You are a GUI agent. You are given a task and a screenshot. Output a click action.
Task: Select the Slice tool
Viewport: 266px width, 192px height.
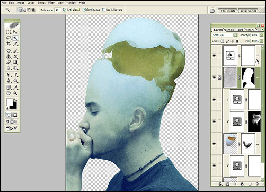(15, 43)
